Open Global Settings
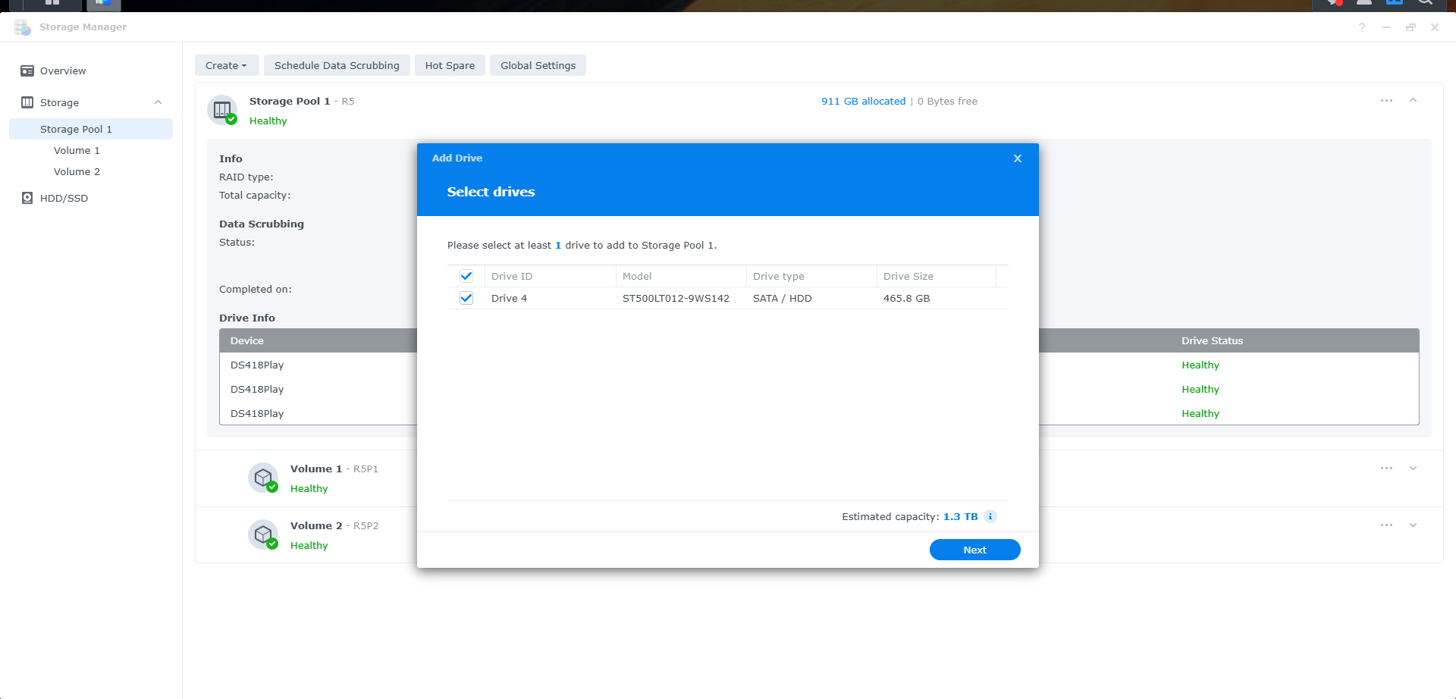1456x699 pixels. [x=538, y=65]
